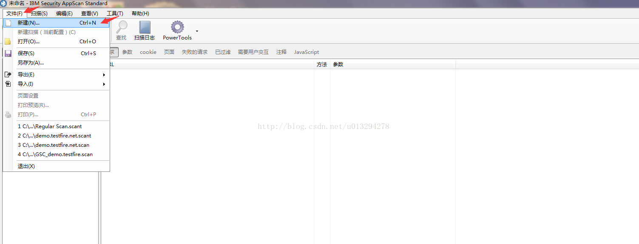Click the Find magnifier icon in toolbar
Screen dimensions: 639x244
[x=122, y=27]
